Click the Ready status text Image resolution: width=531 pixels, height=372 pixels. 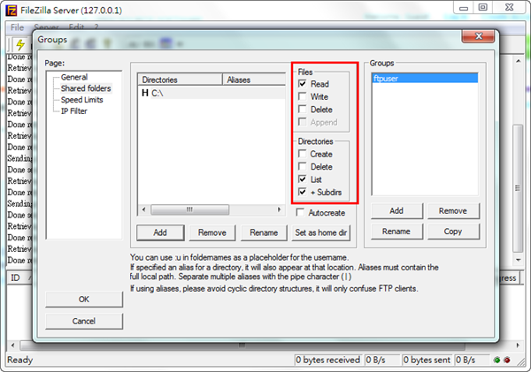coord(19,360)
